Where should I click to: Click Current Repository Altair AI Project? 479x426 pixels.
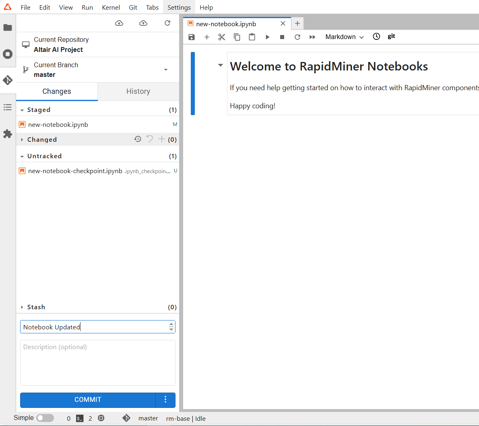(x=97, y=45)
